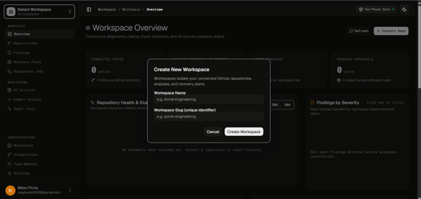The height and width of the screenshot is (199, 421).
Task: Click the Repositories branch icon
Action: [10, 43]
